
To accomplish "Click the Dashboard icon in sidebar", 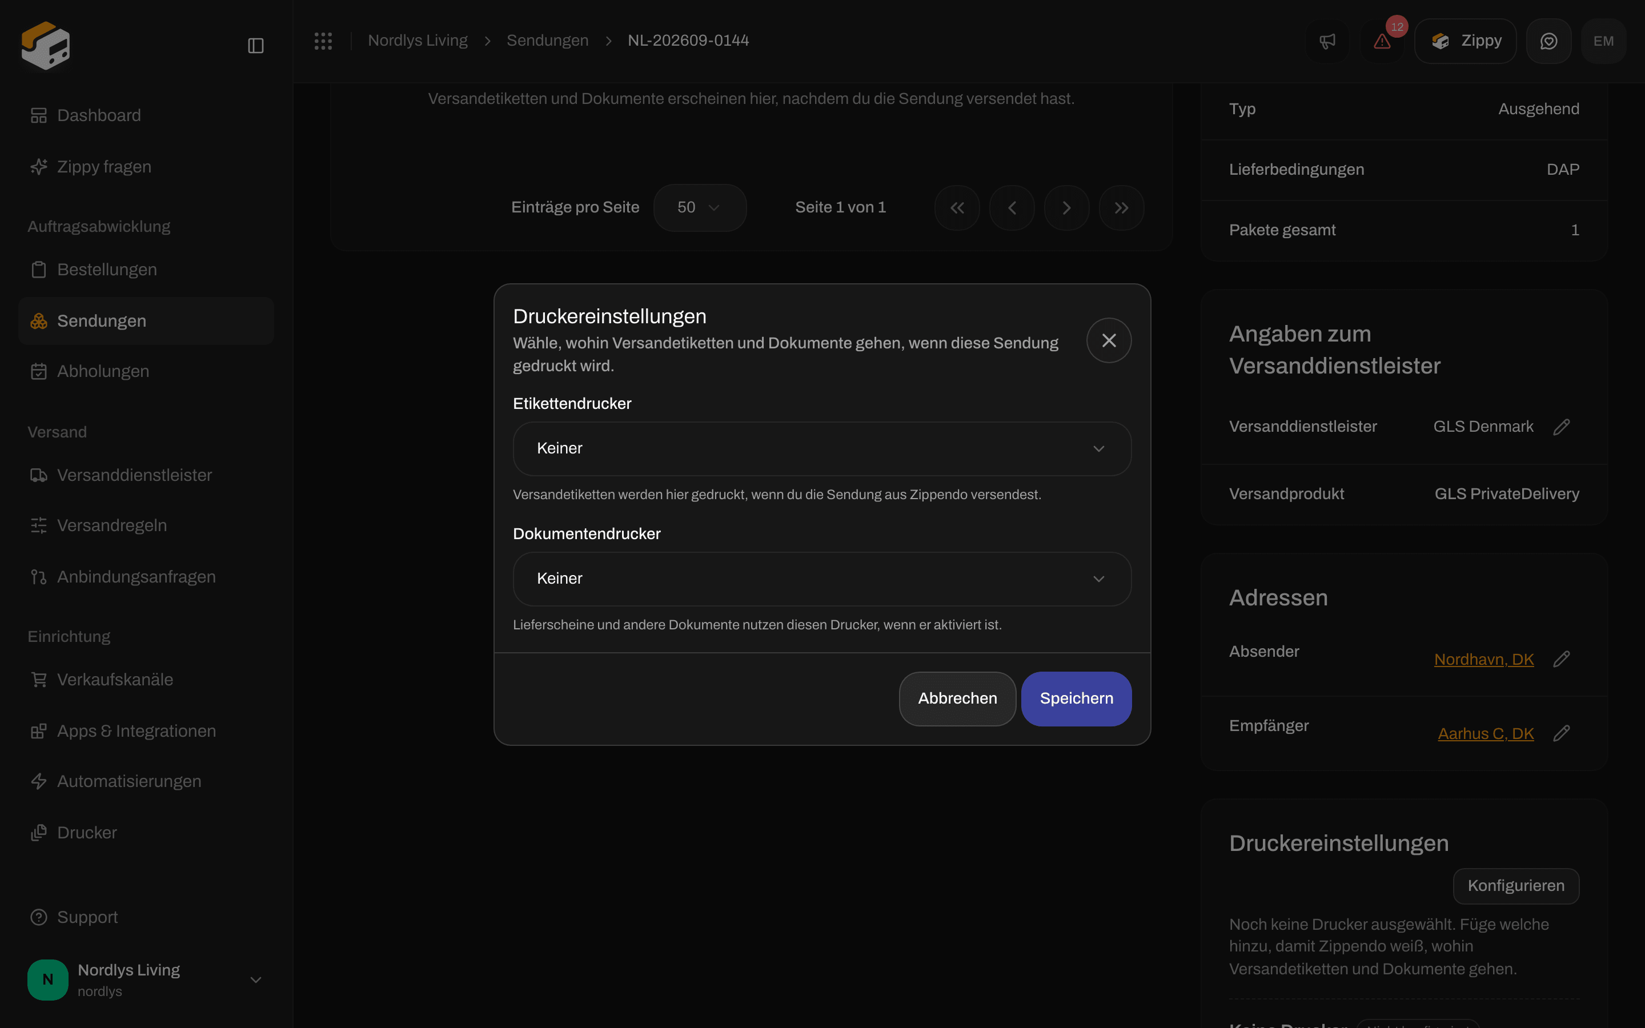I will [39, 115].
